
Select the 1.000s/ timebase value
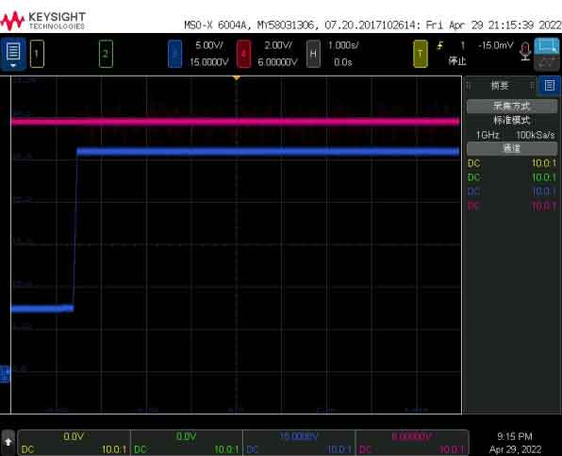343,45
